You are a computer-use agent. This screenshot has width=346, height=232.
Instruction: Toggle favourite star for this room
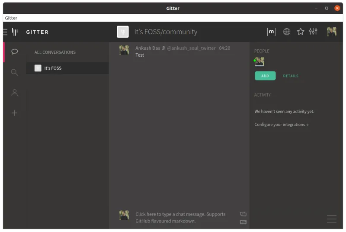pos(300,32)
